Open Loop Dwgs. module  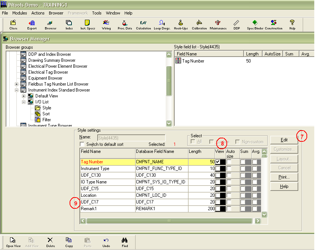click(x=162, y=24)
